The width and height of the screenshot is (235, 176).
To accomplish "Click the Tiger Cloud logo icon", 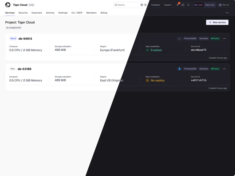I will click(x=8, y=5).
